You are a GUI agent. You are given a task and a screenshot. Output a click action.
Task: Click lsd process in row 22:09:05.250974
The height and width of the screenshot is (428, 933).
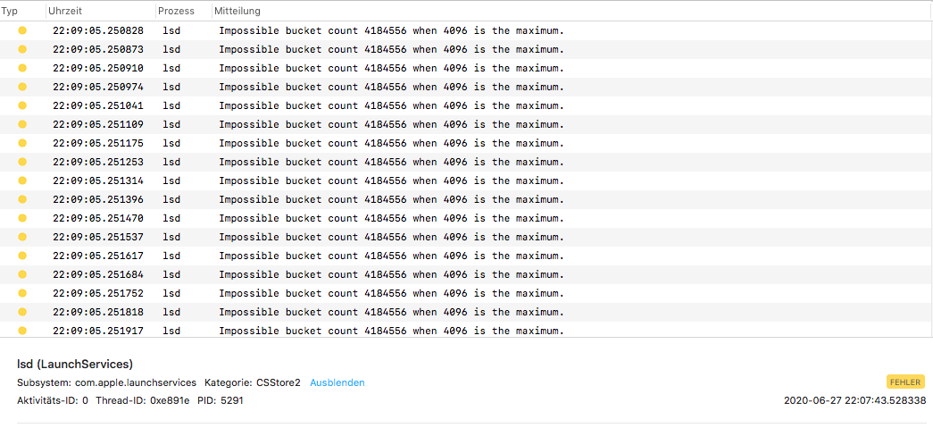tap(171, 87)
